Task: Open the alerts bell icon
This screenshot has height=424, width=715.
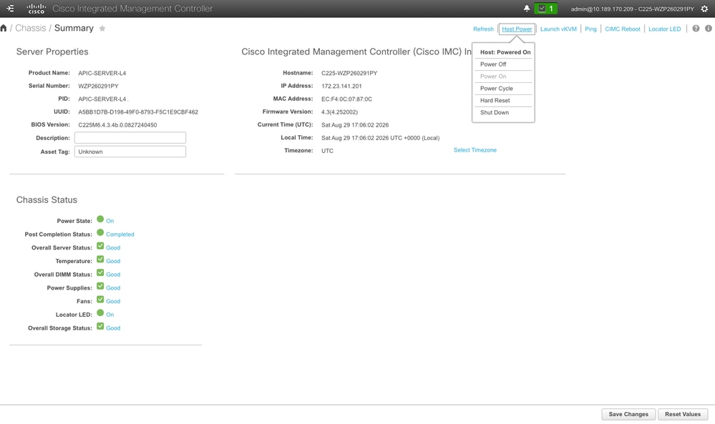Action: click(526, 8)
